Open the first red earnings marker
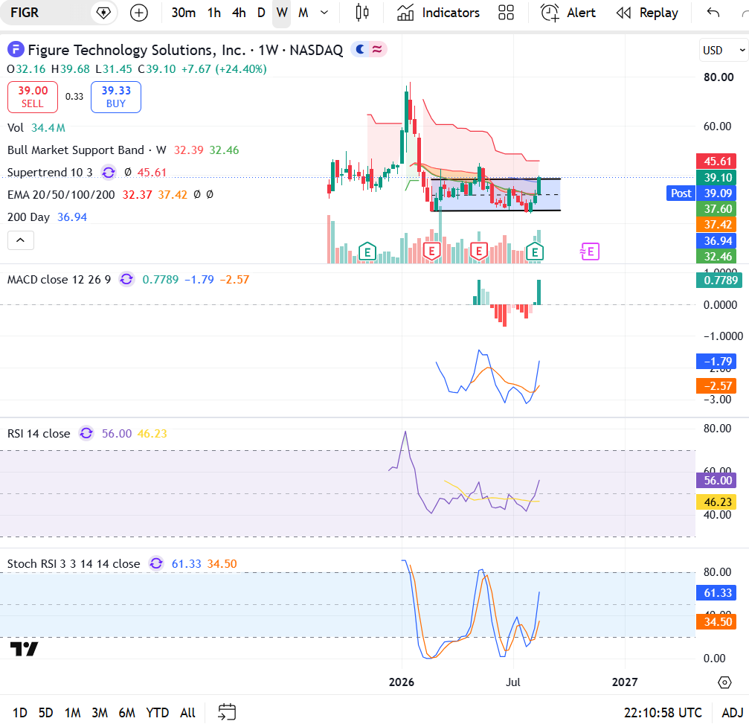This screenshot has height=727, width=749. (x=432, y=251)
